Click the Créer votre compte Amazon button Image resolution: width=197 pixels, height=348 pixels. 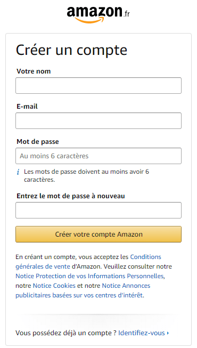98,234
